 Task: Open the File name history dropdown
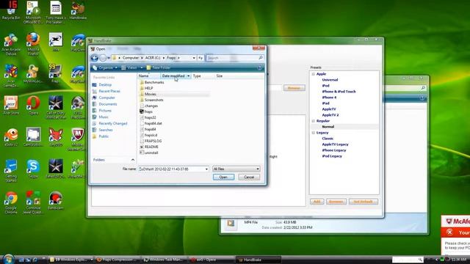click(206, 169)
